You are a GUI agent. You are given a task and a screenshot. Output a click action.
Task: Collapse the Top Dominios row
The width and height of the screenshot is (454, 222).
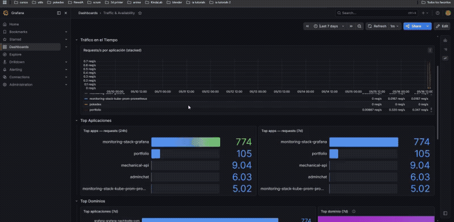pyautogui.click(x=77, y=201)
